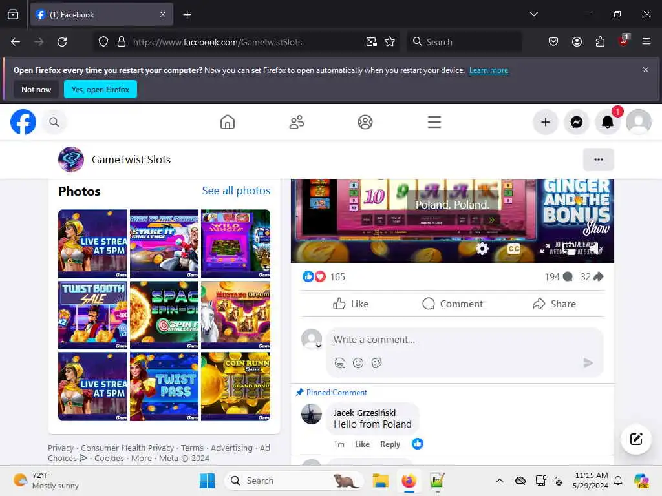This screenshot has height=496, width=662.
Task: Open new Firefox tab
Action: [x=187, y=15]
